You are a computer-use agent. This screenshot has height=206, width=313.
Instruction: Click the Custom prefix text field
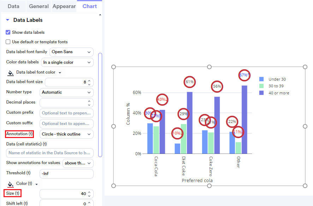point(66,113)
